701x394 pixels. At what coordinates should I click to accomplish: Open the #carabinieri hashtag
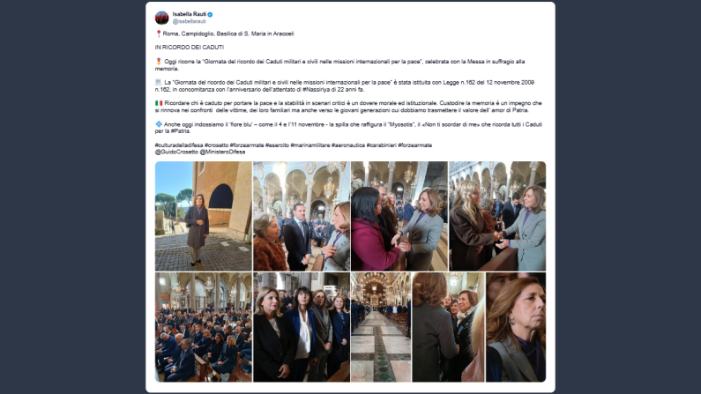(x=381, y=145)
